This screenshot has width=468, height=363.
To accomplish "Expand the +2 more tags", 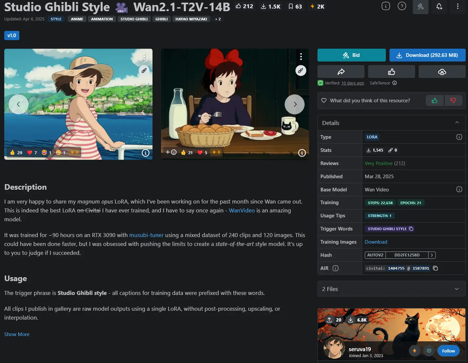I will pyautogui.click(x=218, y=19).
